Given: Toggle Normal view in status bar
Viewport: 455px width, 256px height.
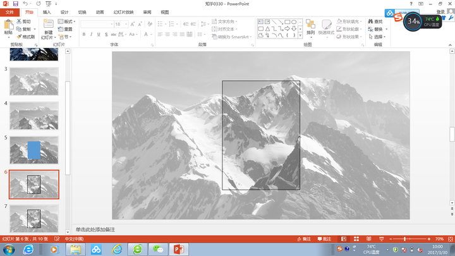Looking at the screenshot, I should tap(344, 239).
